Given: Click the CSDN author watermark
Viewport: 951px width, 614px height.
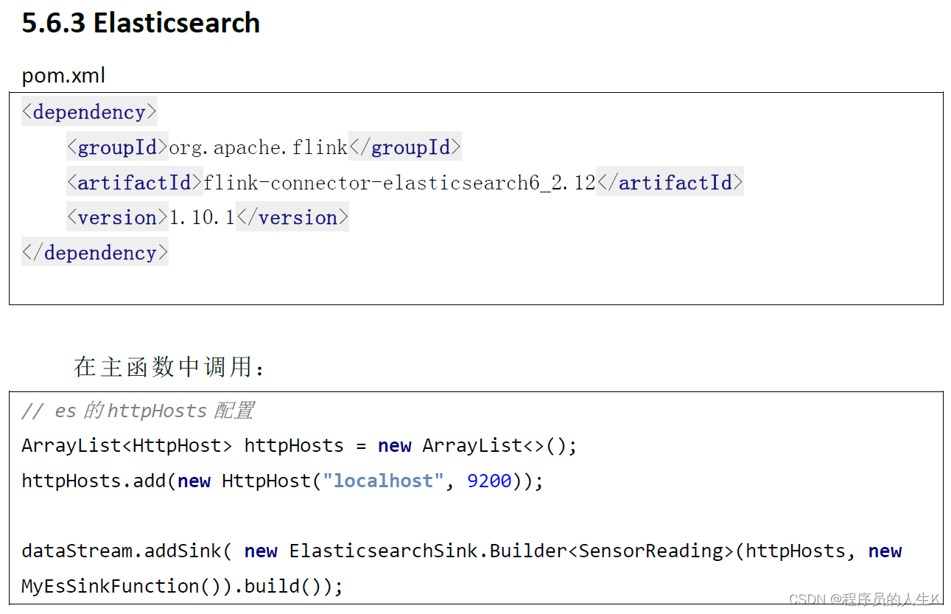Looking at the screenshot, I should coord(864,599).
